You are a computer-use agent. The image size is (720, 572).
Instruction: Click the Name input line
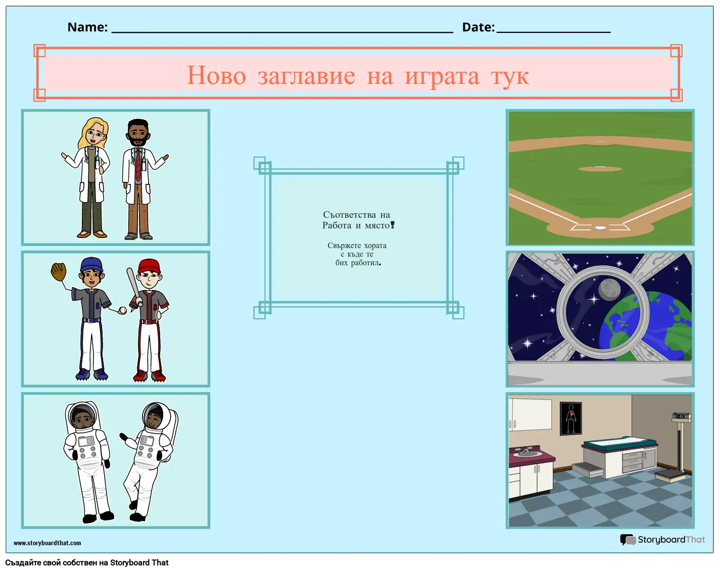[282, 28]
